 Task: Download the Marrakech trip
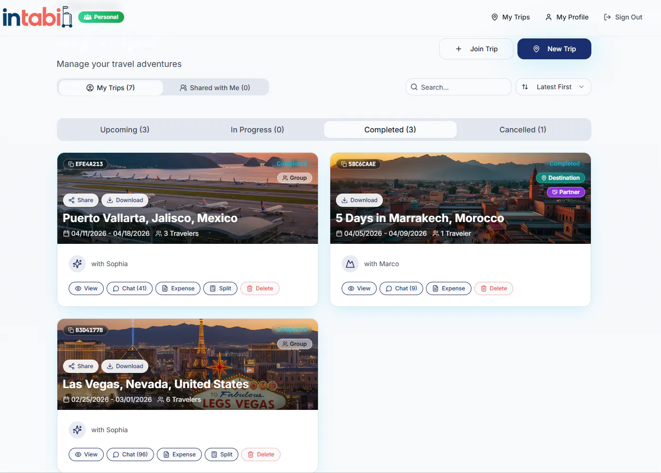click(x=360, y=200)
